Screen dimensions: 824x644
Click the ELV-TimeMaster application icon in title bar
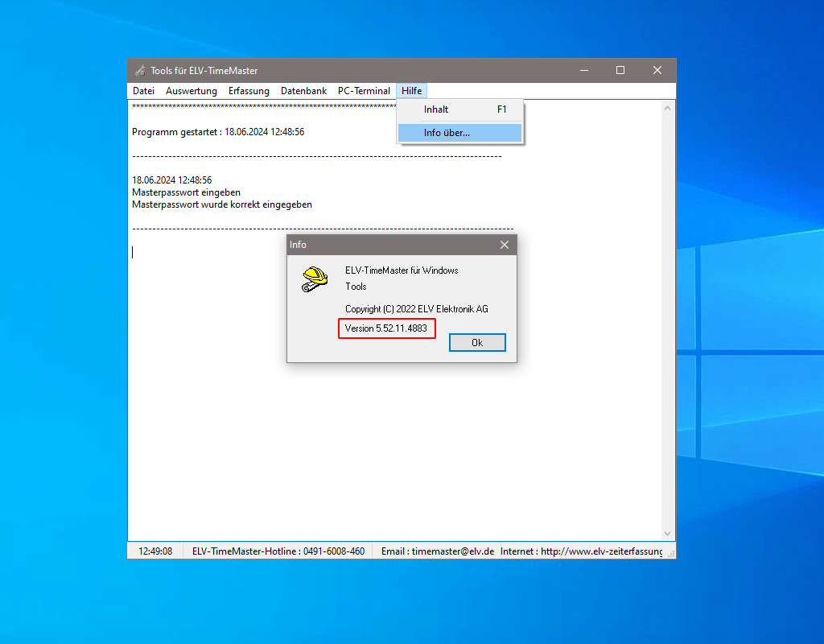tap(139, 70)
